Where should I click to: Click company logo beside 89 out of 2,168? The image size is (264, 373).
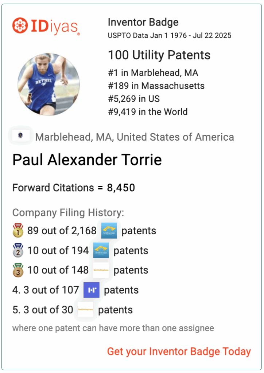pos(109,231)
